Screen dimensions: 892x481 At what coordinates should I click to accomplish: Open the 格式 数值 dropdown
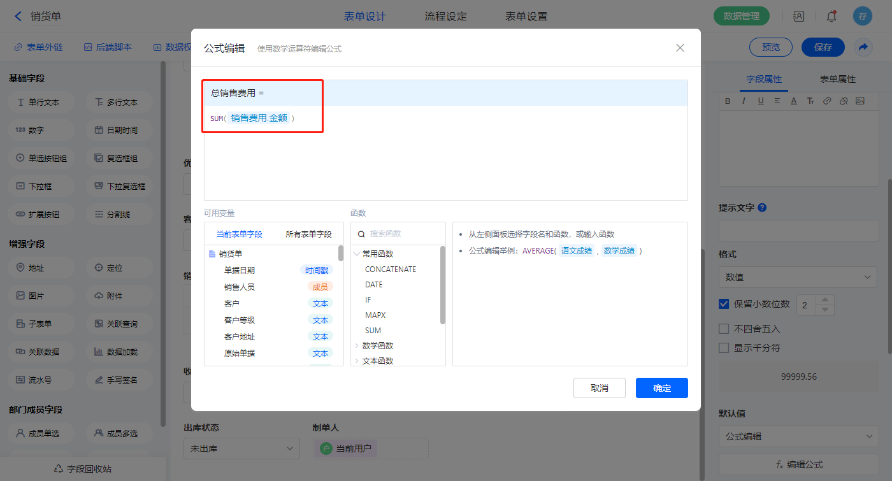pos(798,277)
